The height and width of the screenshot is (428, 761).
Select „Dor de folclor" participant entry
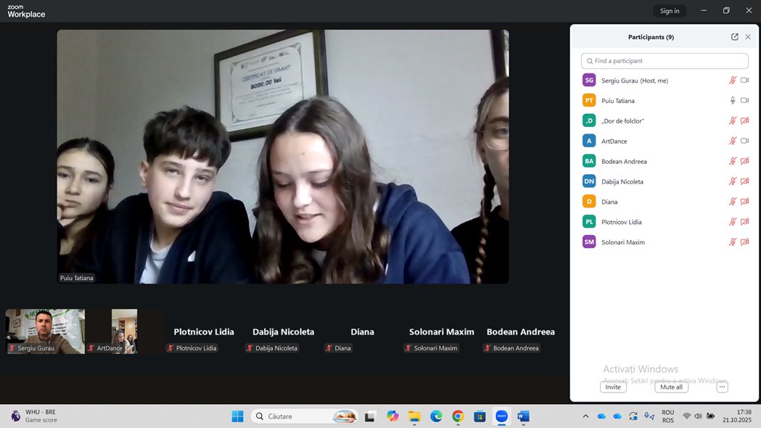[x=622, y=121]
